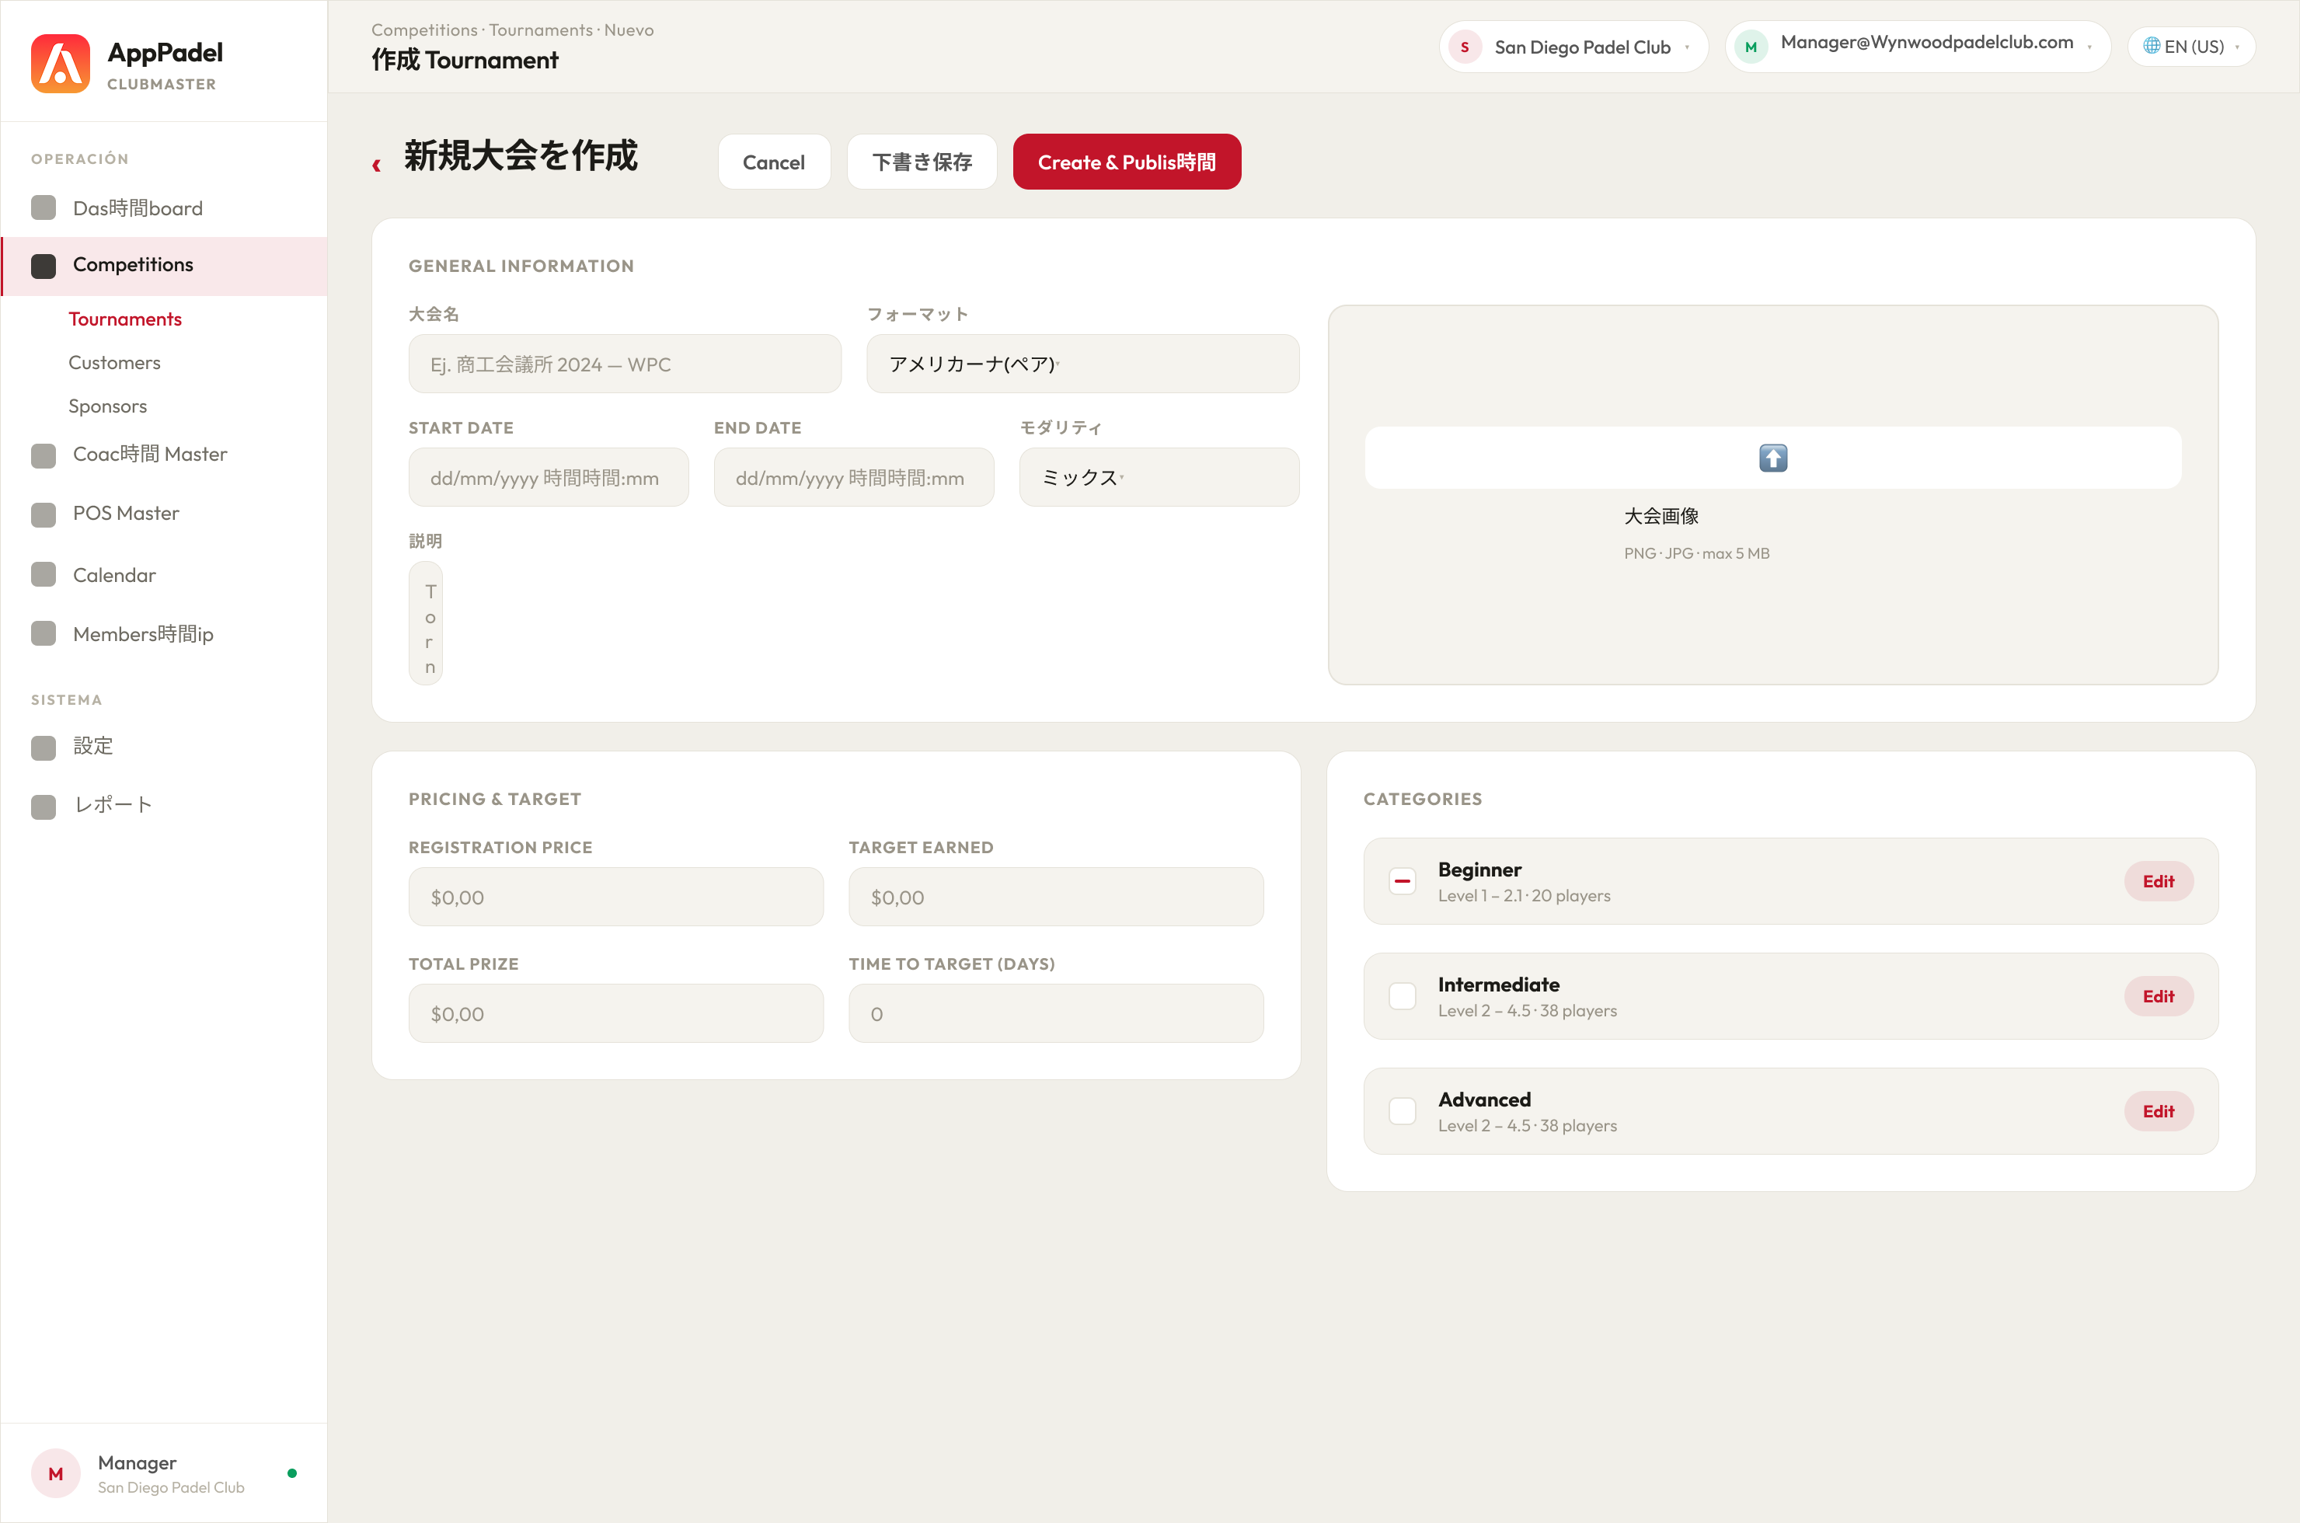Open the Sponsors submenu item

[108, 406]
